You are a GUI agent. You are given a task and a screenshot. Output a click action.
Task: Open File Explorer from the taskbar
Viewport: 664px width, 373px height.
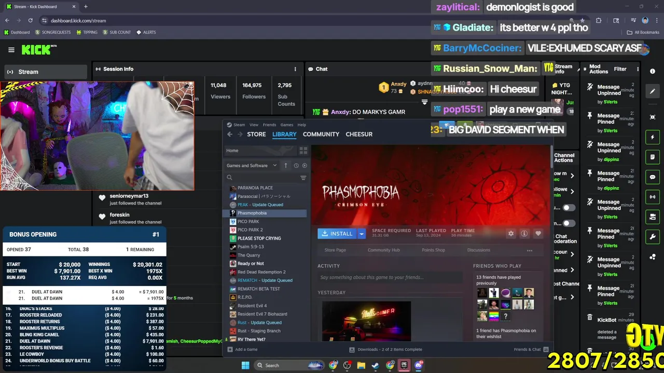(361, 365)
